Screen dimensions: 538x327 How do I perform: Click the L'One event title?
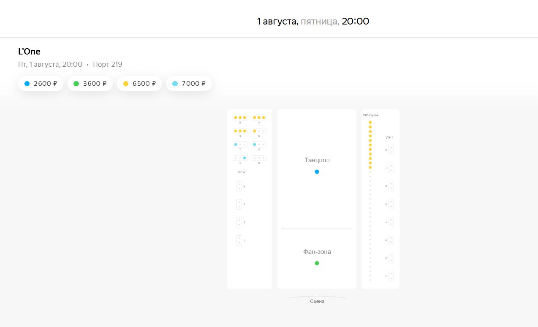coord(29,52)
